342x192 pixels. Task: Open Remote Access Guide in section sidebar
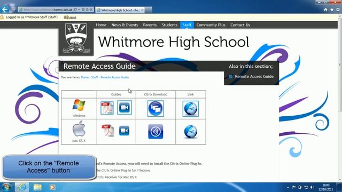pyautogui.click(x=254, y=76)
